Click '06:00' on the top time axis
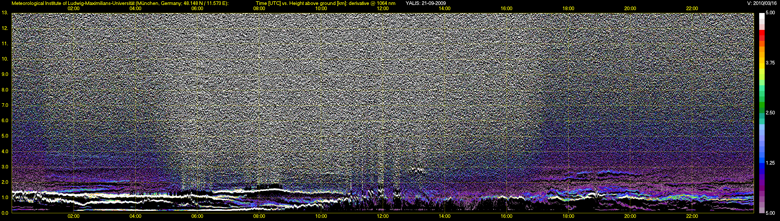780x221 pixels. click(x=197, y=9)
